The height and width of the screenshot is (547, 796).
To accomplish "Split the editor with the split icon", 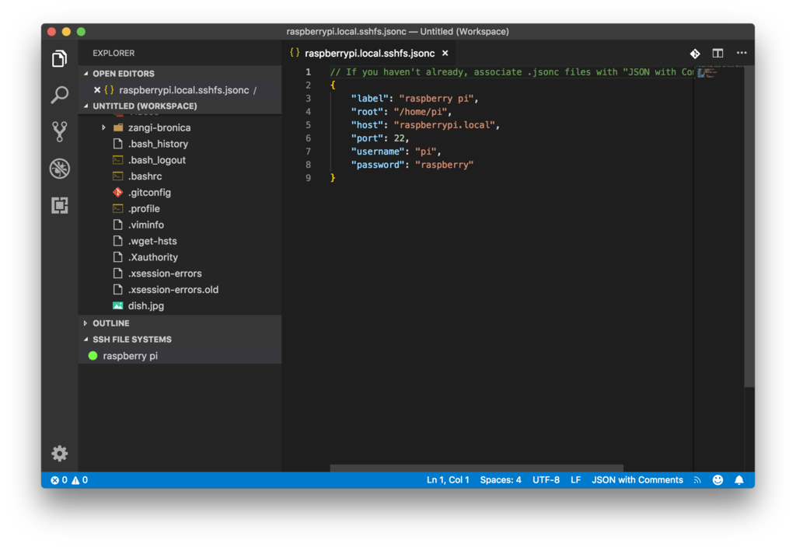I will (x=717, y=54).
